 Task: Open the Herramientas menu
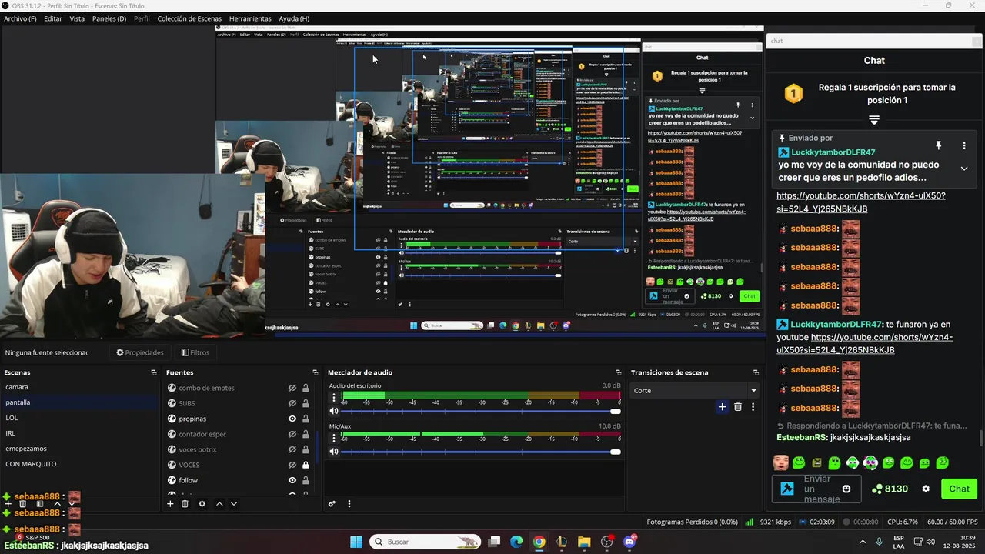(250, 18)
